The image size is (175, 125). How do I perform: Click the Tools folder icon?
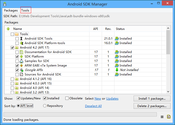pos(17,34)
